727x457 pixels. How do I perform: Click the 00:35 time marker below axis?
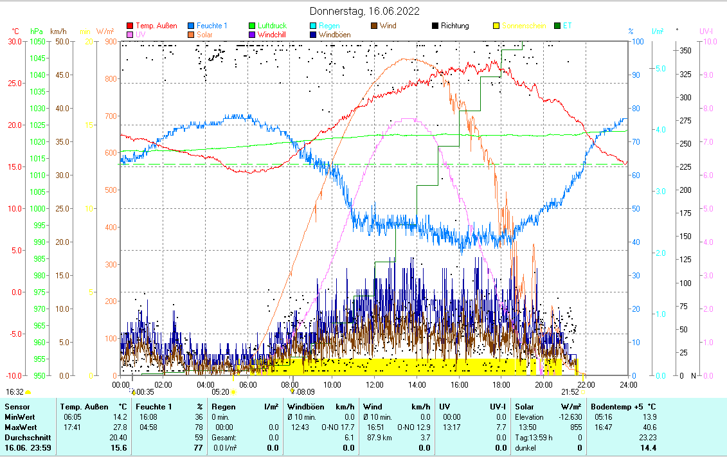tap(145, 391)
